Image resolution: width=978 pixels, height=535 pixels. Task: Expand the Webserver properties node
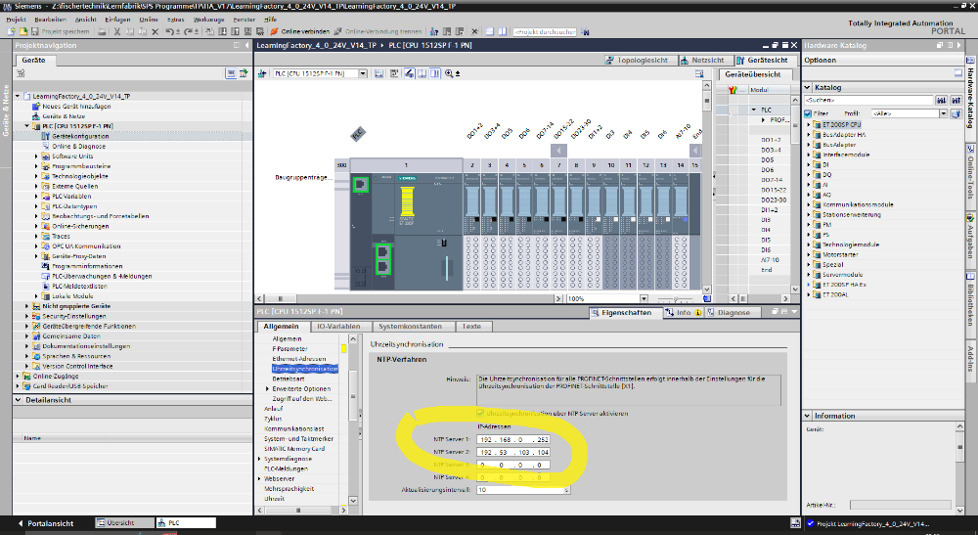point(259,478)
